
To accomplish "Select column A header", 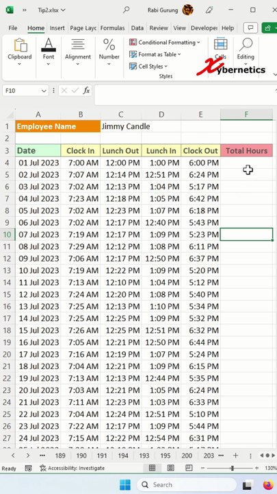I will pyautogui.click(x=38, y=115).
